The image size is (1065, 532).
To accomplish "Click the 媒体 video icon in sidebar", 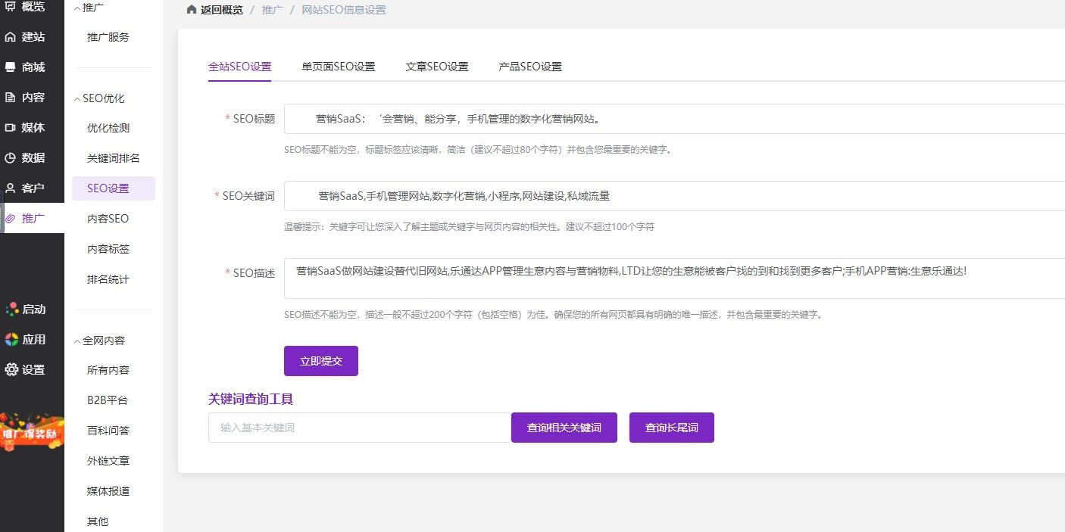I will (x=11, y=128).
